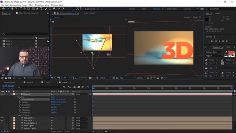Viewport: 236px width, 133px height.
Task: Expand the Camera Options group
Action: tap(15, 115)
